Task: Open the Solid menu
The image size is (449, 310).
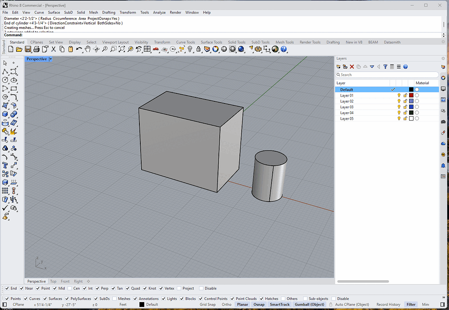Action: 81,12
